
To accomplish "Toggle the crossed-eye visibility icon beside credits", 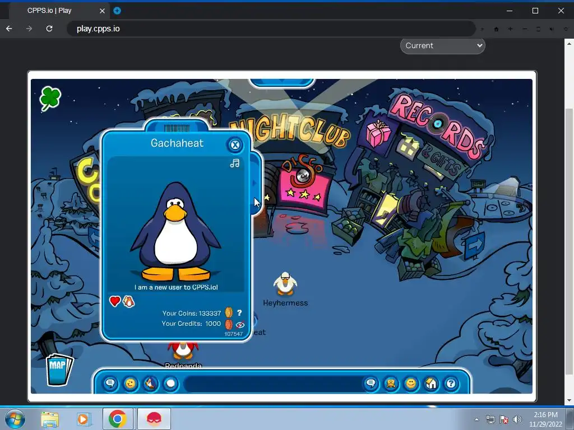I will coord(240,325).
